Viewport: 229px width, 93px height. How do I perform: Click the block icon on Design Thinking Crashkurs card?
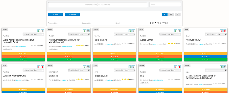(225, 67)
